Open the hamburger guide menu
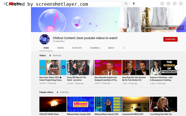Viewport: 186px width, 116px height. click(5, 4)
